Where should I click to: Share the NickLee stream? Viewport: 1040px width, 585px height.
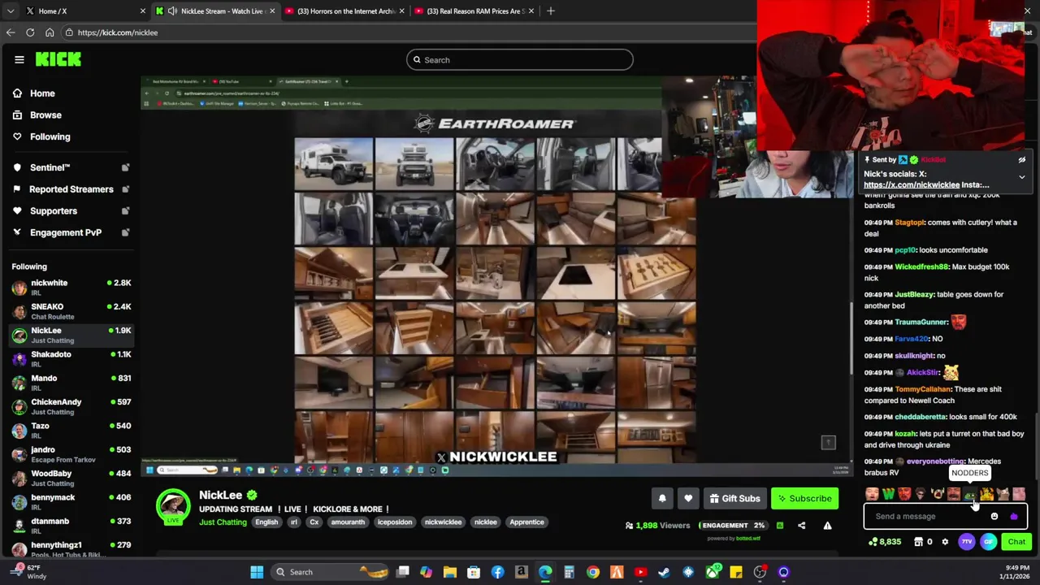point(801,526)
